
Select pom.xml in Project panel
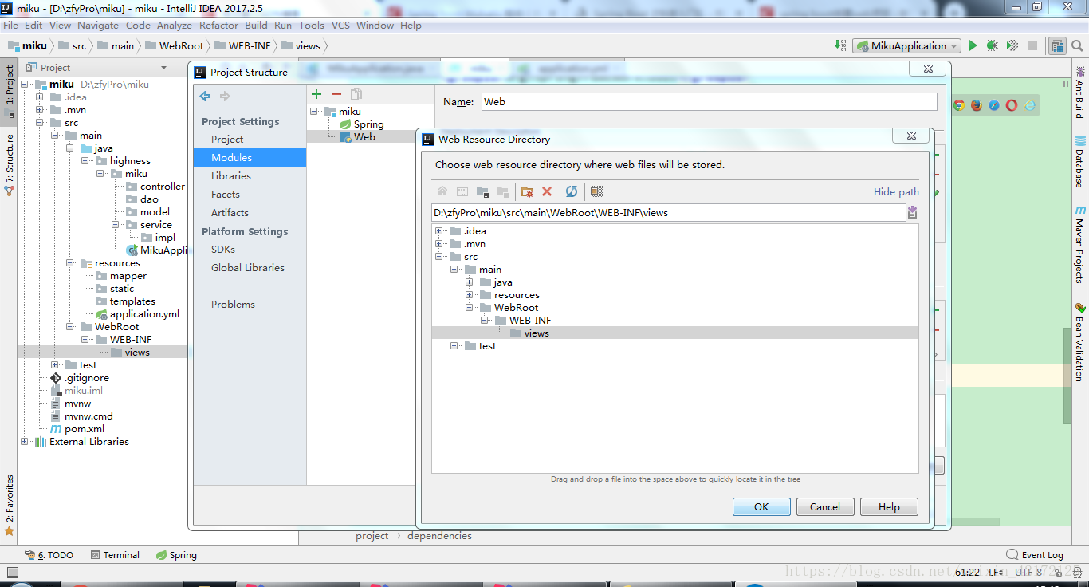[85, 429]
